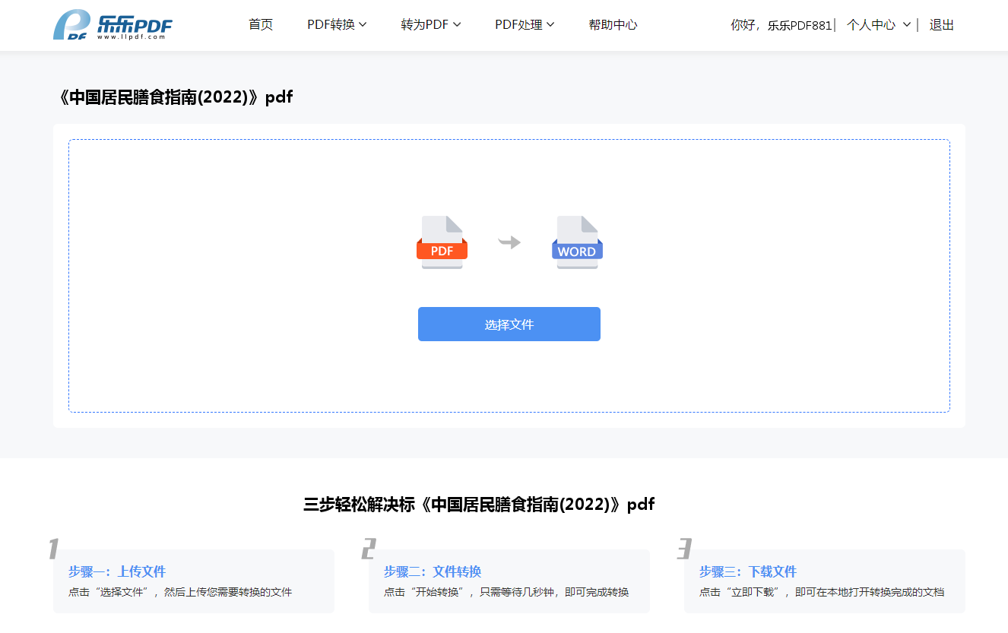The height and width of the screenshot is (633, 1008).
Task: Click 步骤三：下载文件 title
Action: click(748, 571)
